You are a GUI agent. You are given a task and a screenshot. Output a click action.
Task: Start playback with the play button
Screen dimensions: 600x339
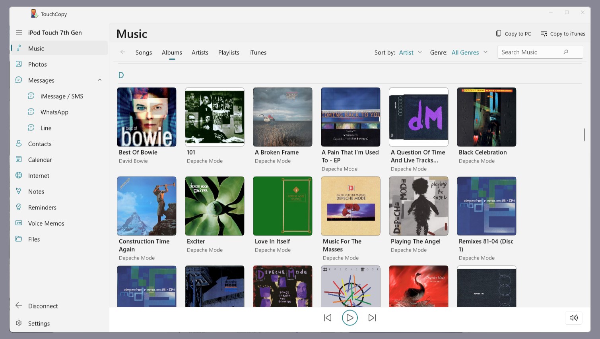pos(350,318)
